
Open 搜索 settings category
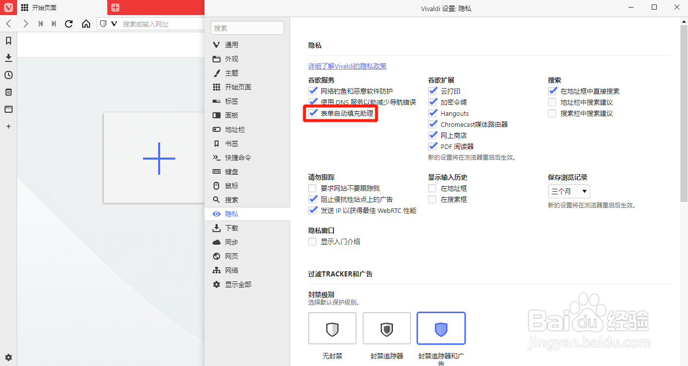pos(247,200)
